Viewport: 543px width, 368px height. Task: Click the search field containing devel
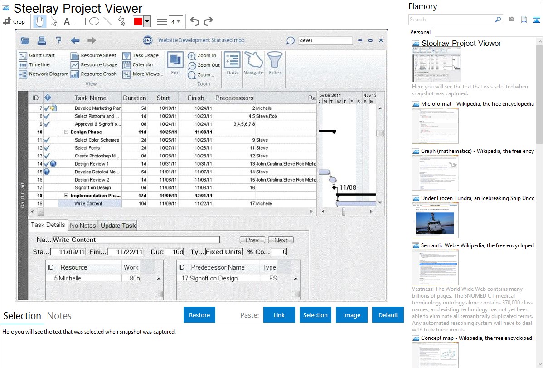325,40
